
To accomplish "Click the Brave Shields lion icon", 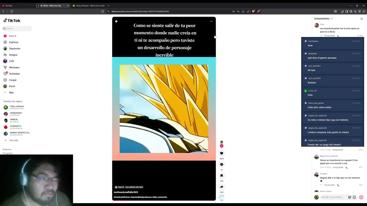I will (253, 11).
